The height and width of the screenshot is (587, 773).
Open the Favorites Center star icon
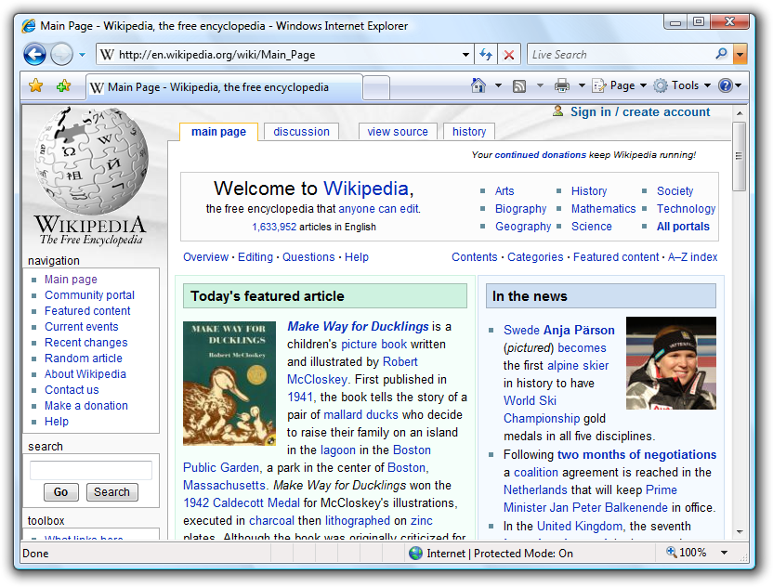pyautogui.click(x=35, y=85)
